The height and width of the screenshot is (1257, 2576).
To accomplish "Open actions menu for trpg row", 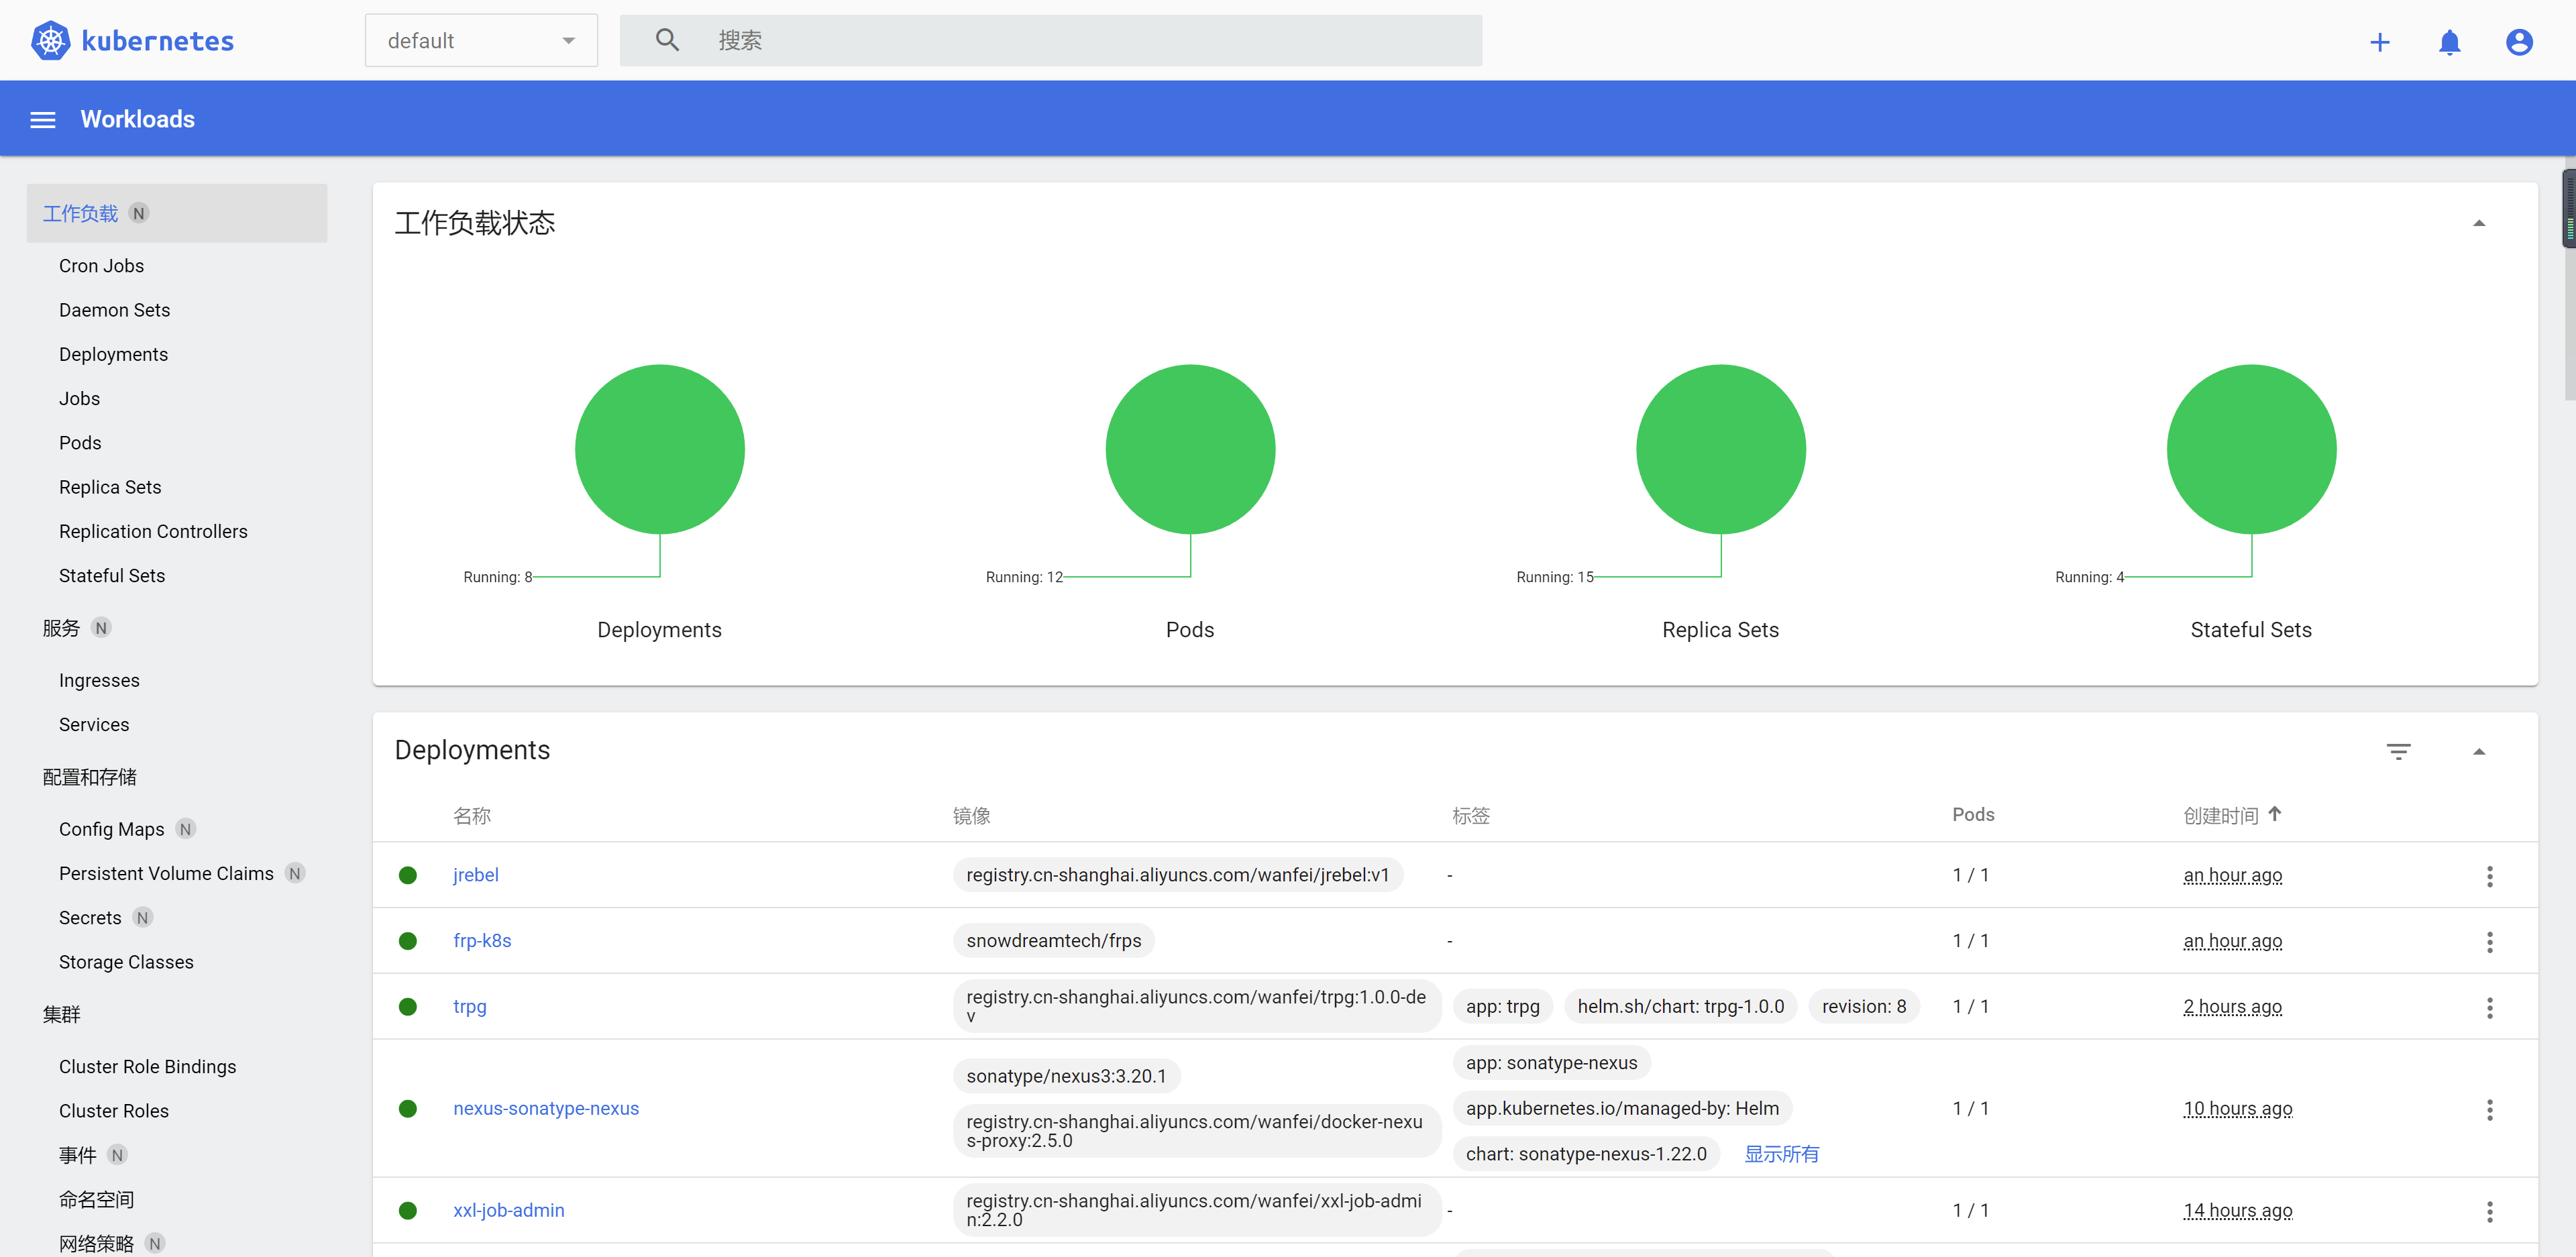I will click(2489, 1007).
